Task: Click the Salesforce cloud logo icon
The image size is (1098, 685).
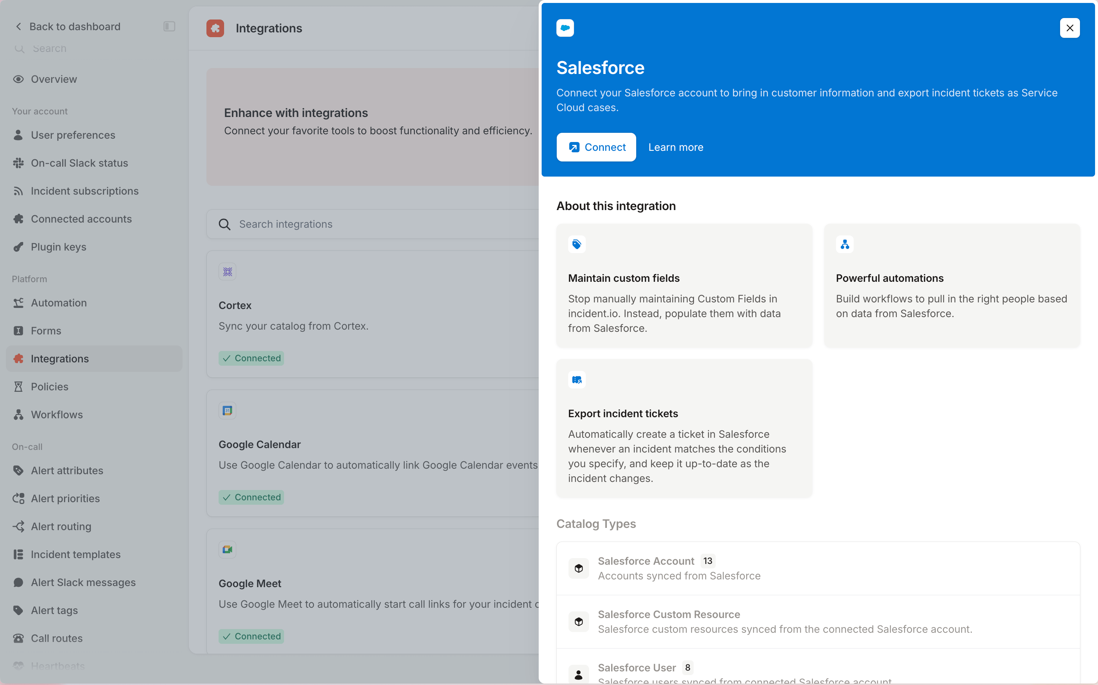Action: 565,28
